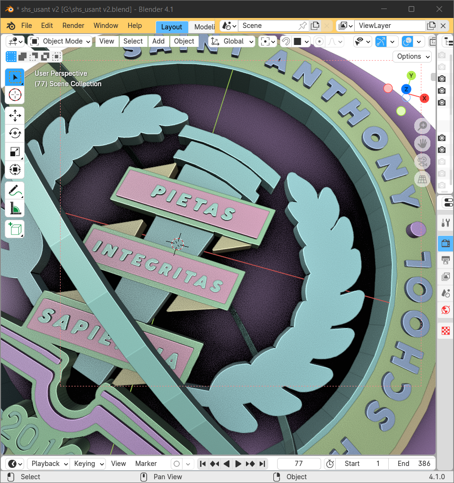The height and width of the screenshot is (483, 454).
Task: Select the 3D Cursor tool
Action: coord(15,95)
